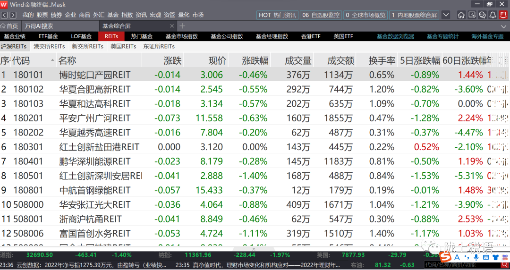This screenshot has width=510, height=270.
Task: Open the 外汇 menu
Action: 99,15
